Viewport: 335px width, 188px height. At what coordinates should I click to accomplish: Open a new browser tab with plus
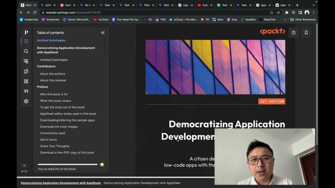(297, 5)
